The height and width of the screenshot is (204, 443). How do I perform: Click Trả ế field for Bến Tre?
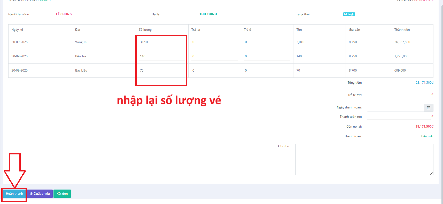click(x=267, y=56)
